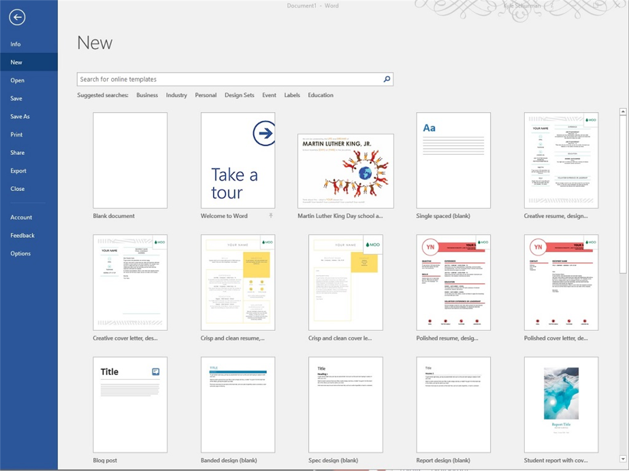
Task: Select the Blank document template
Action: pyautogui.click(x=130, y=161)
